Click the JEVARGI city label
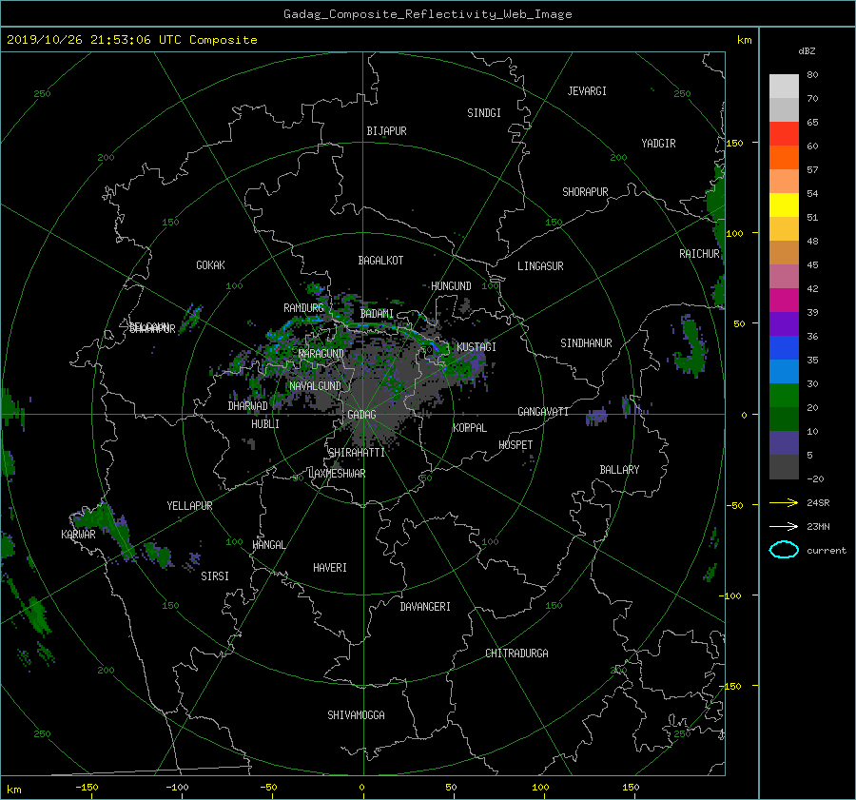The image size is (856, 800). click(x=587, y=91)
